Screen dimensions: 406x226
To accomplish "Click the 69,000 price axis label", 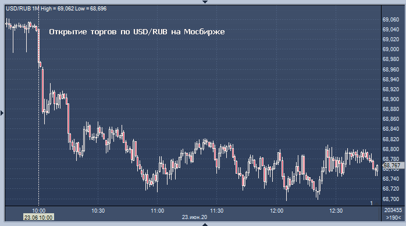I will [x=391, y=49].
